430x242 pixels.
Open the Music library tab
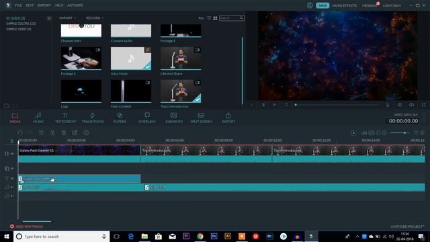coord(38,118)
